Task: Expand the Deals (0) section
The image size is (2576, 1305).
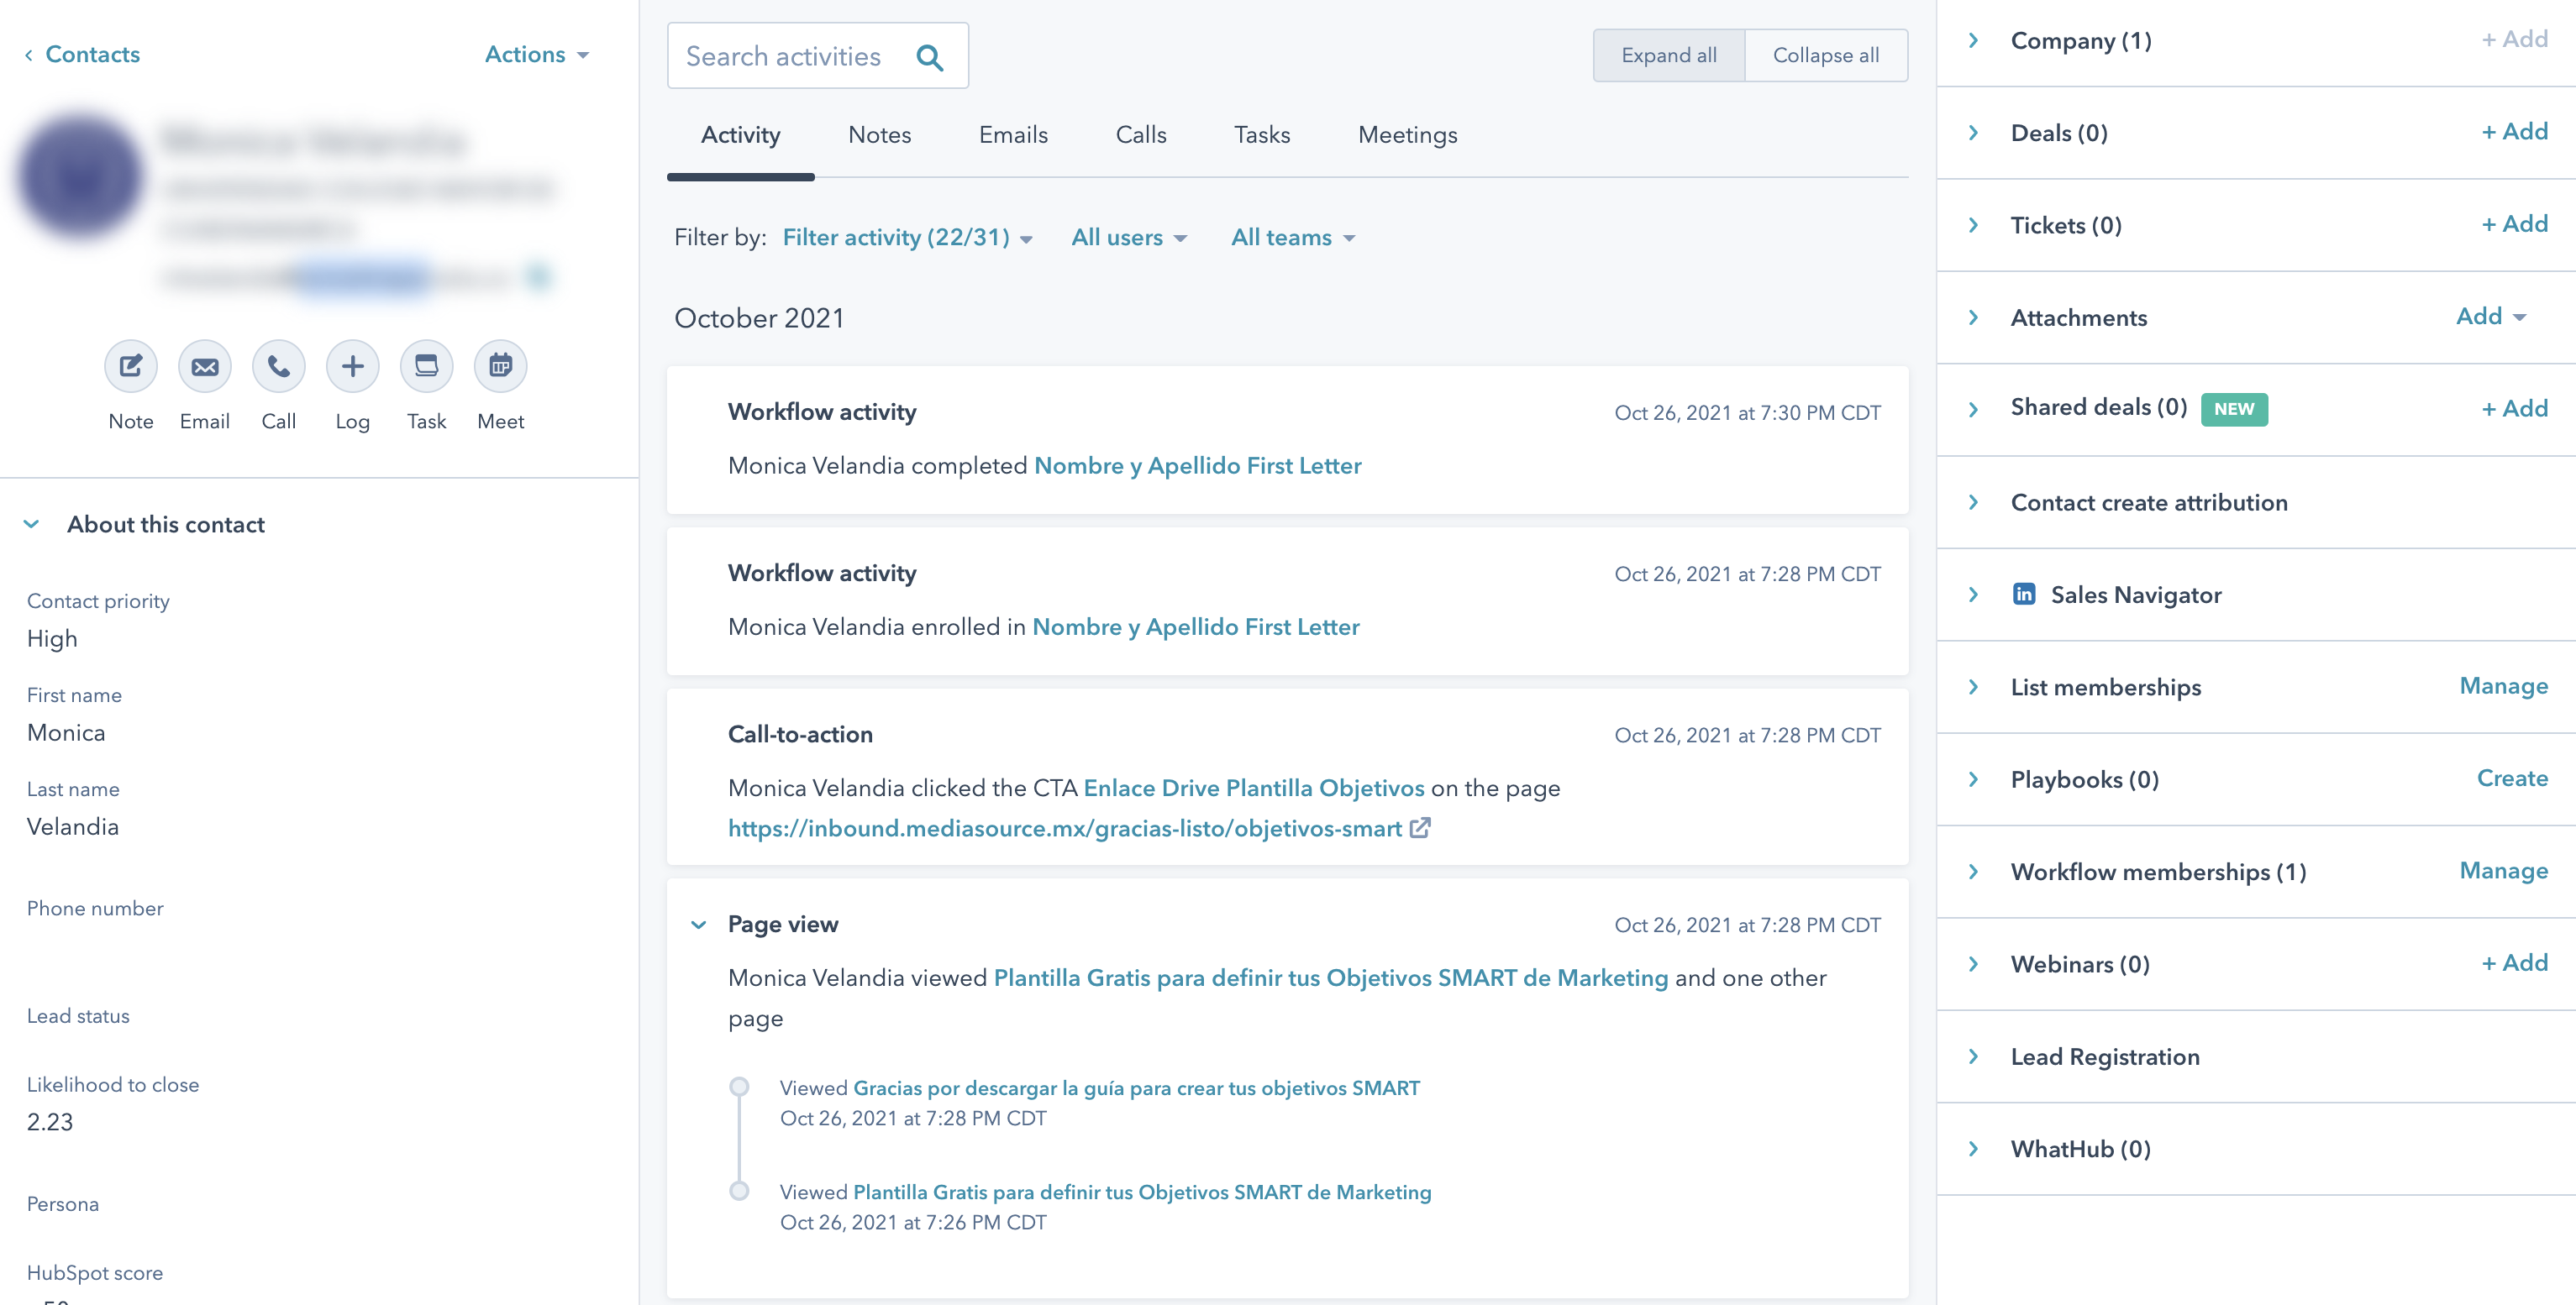Action: click(x=1973, y=133)
